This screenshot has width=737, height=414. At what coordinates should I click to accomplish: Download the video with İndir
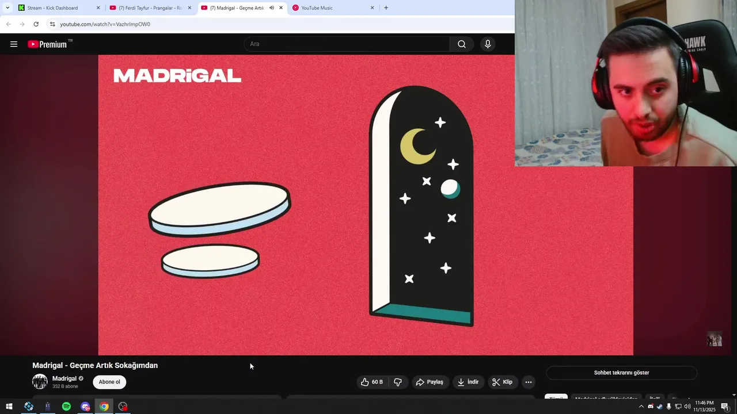point(468,382)
